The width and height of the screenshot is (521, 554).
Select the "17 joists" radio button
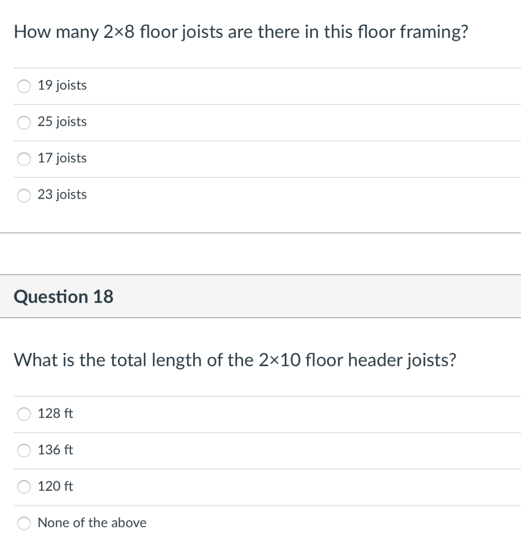point(24,159)
